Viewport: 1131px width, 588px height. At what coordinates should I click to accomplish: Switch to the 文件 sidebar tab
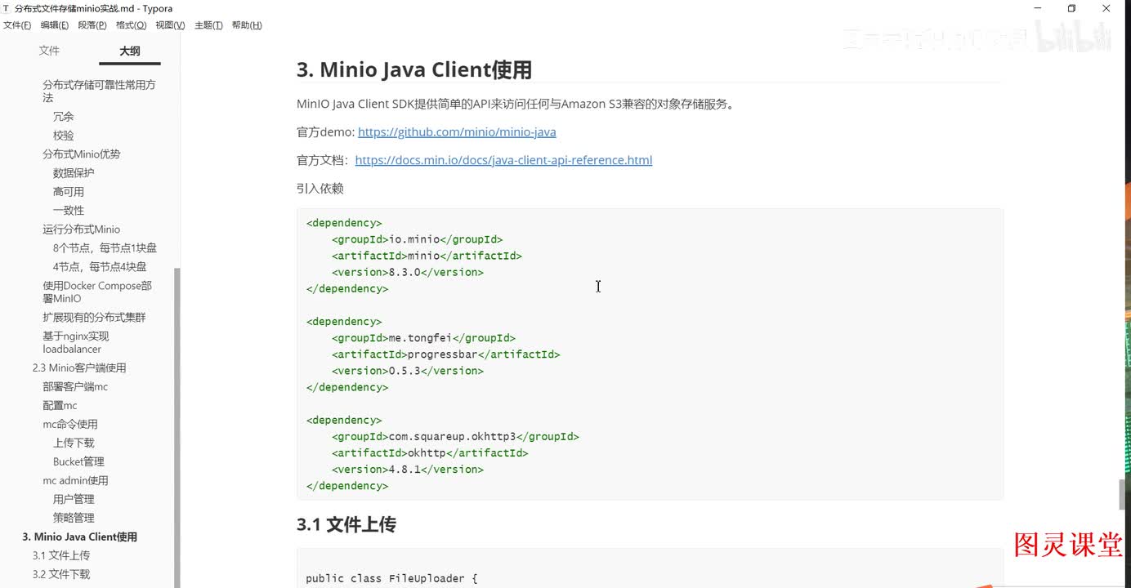[49, 51]
